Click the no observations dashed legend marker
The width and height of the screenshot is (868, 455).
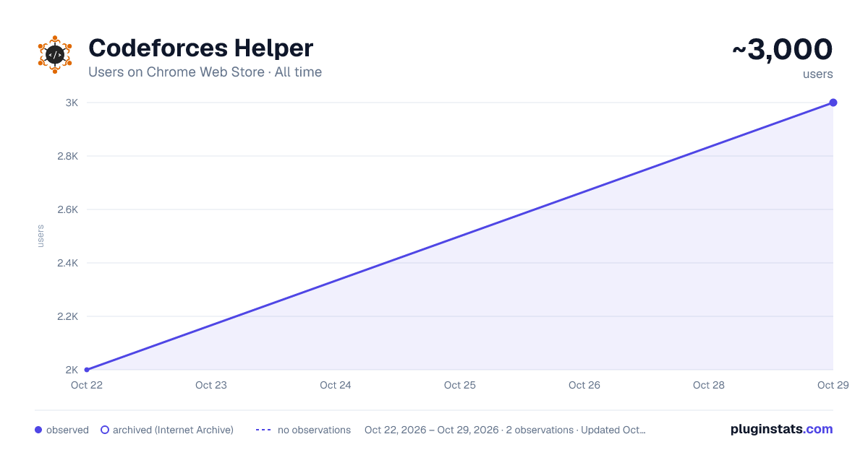coord(263,430)
